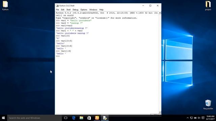
Task: Minimize the Python Shell window
Action: (143, 6)
